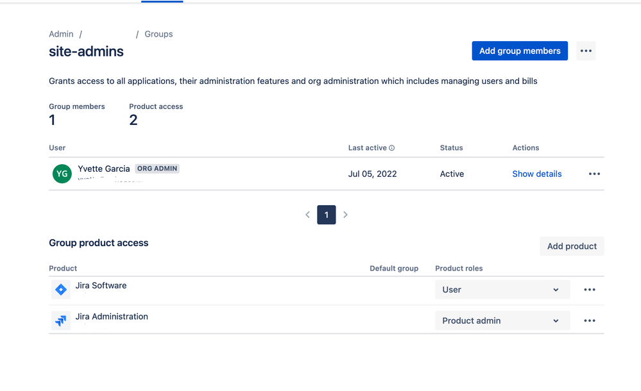
Task: Click the Yvette Garcia user name
Action: (x=104, y=169)
